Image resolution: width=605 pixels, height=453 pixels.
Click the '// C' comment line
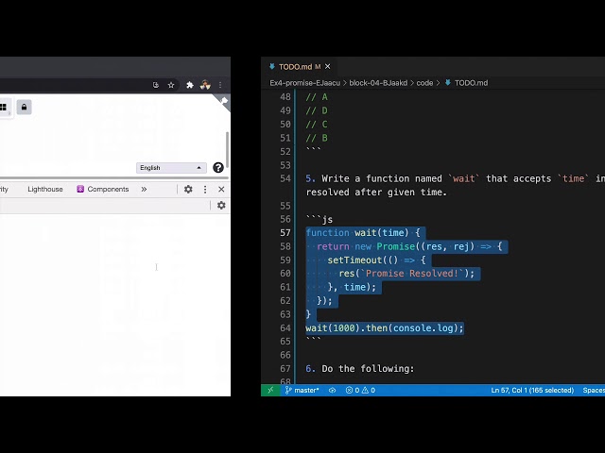317,125
